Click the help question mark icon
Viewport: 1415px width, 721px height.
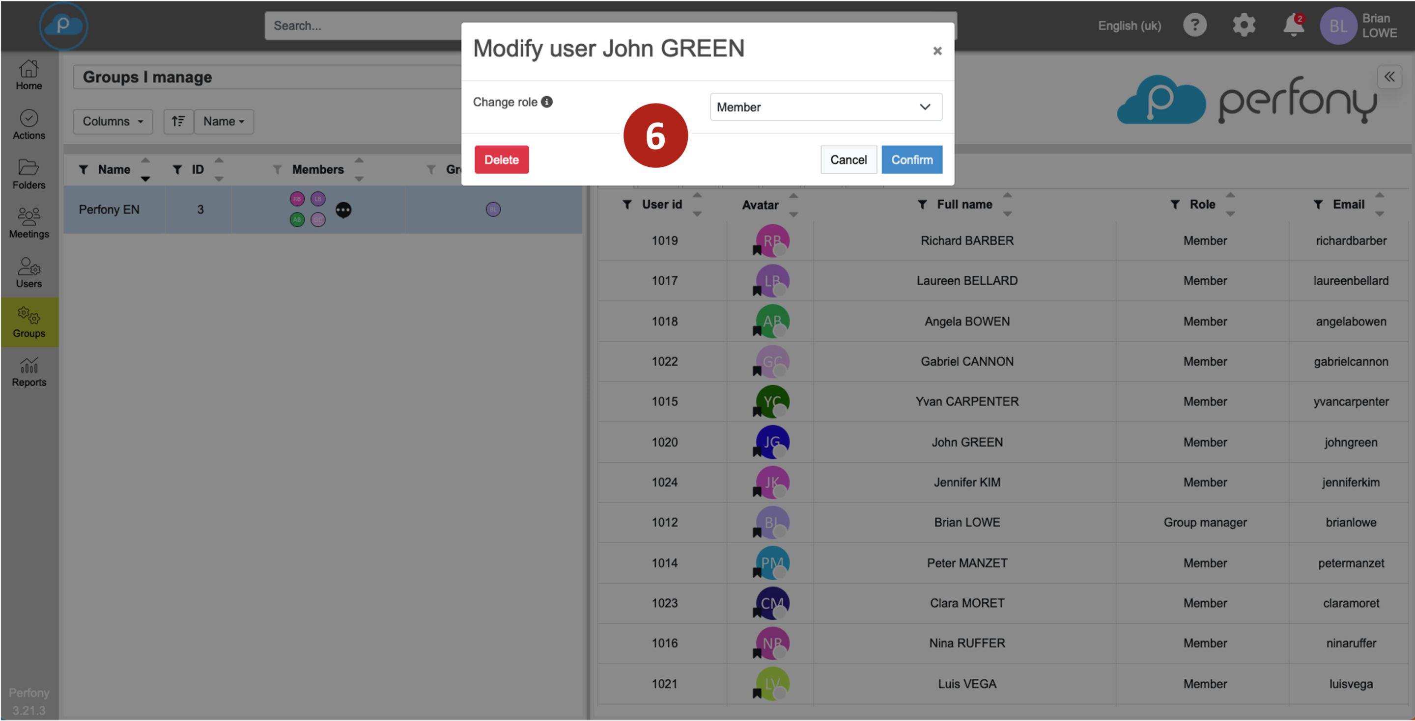[x=1194, y=25]
